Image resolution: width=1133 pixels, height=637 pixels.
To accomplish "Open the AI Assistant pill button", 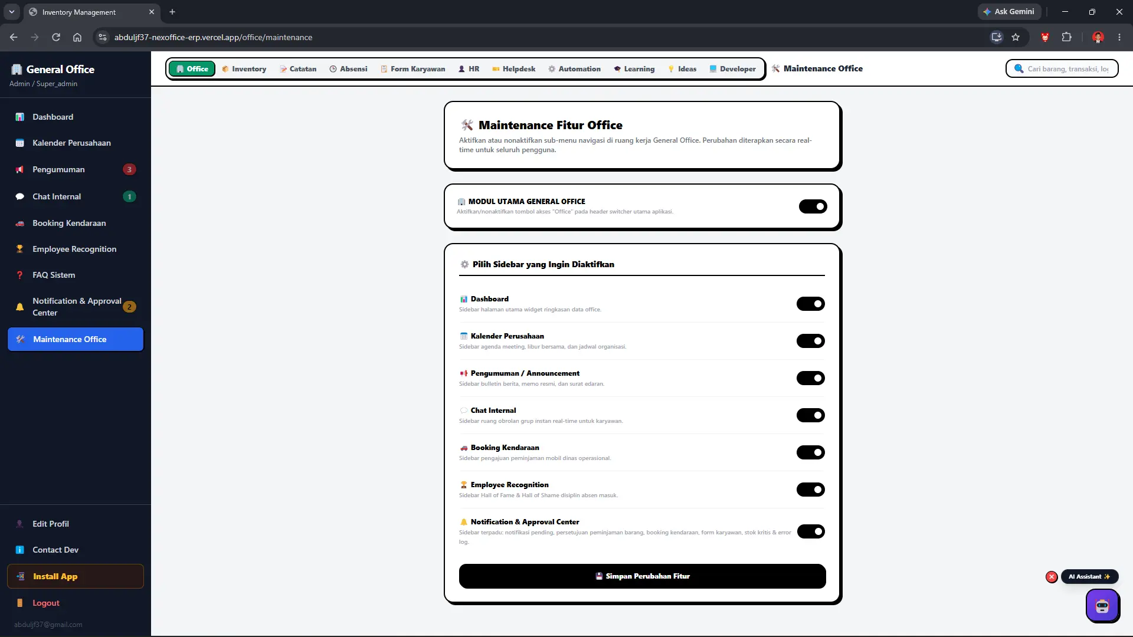I will coord(1089,576).
